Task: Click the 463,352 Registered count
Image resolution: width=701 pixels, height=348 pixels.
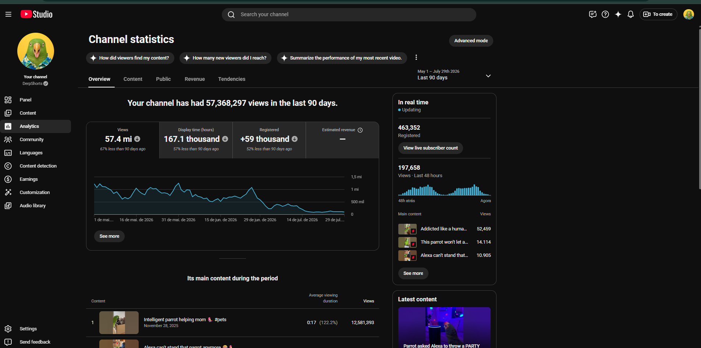Action: tap(409, 128)
